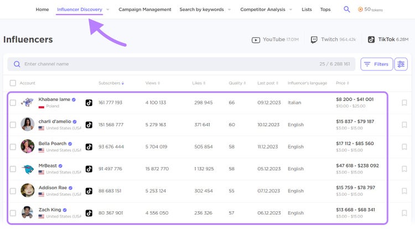
Task: Go to the Home menu item
Action: pos(43,9)
